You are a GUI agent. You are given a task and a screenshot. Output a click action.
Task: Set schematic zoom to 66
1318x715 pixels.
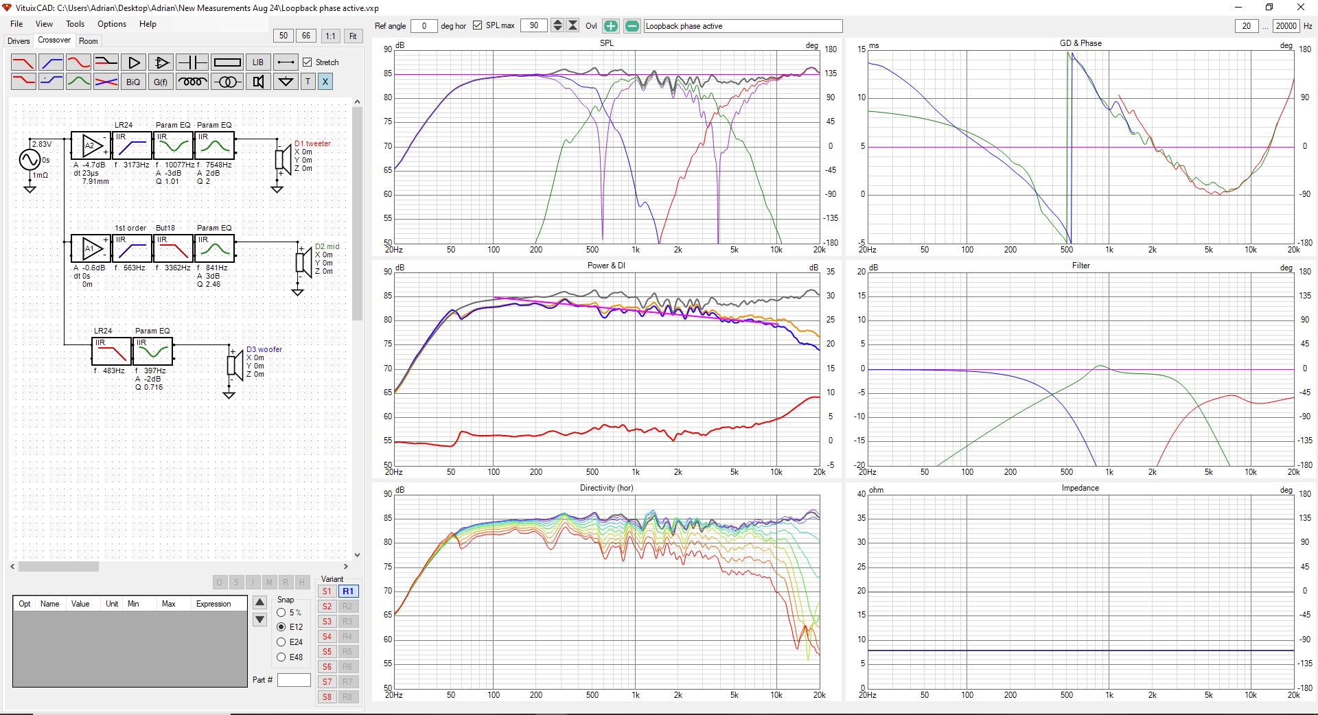click(306, 36)
